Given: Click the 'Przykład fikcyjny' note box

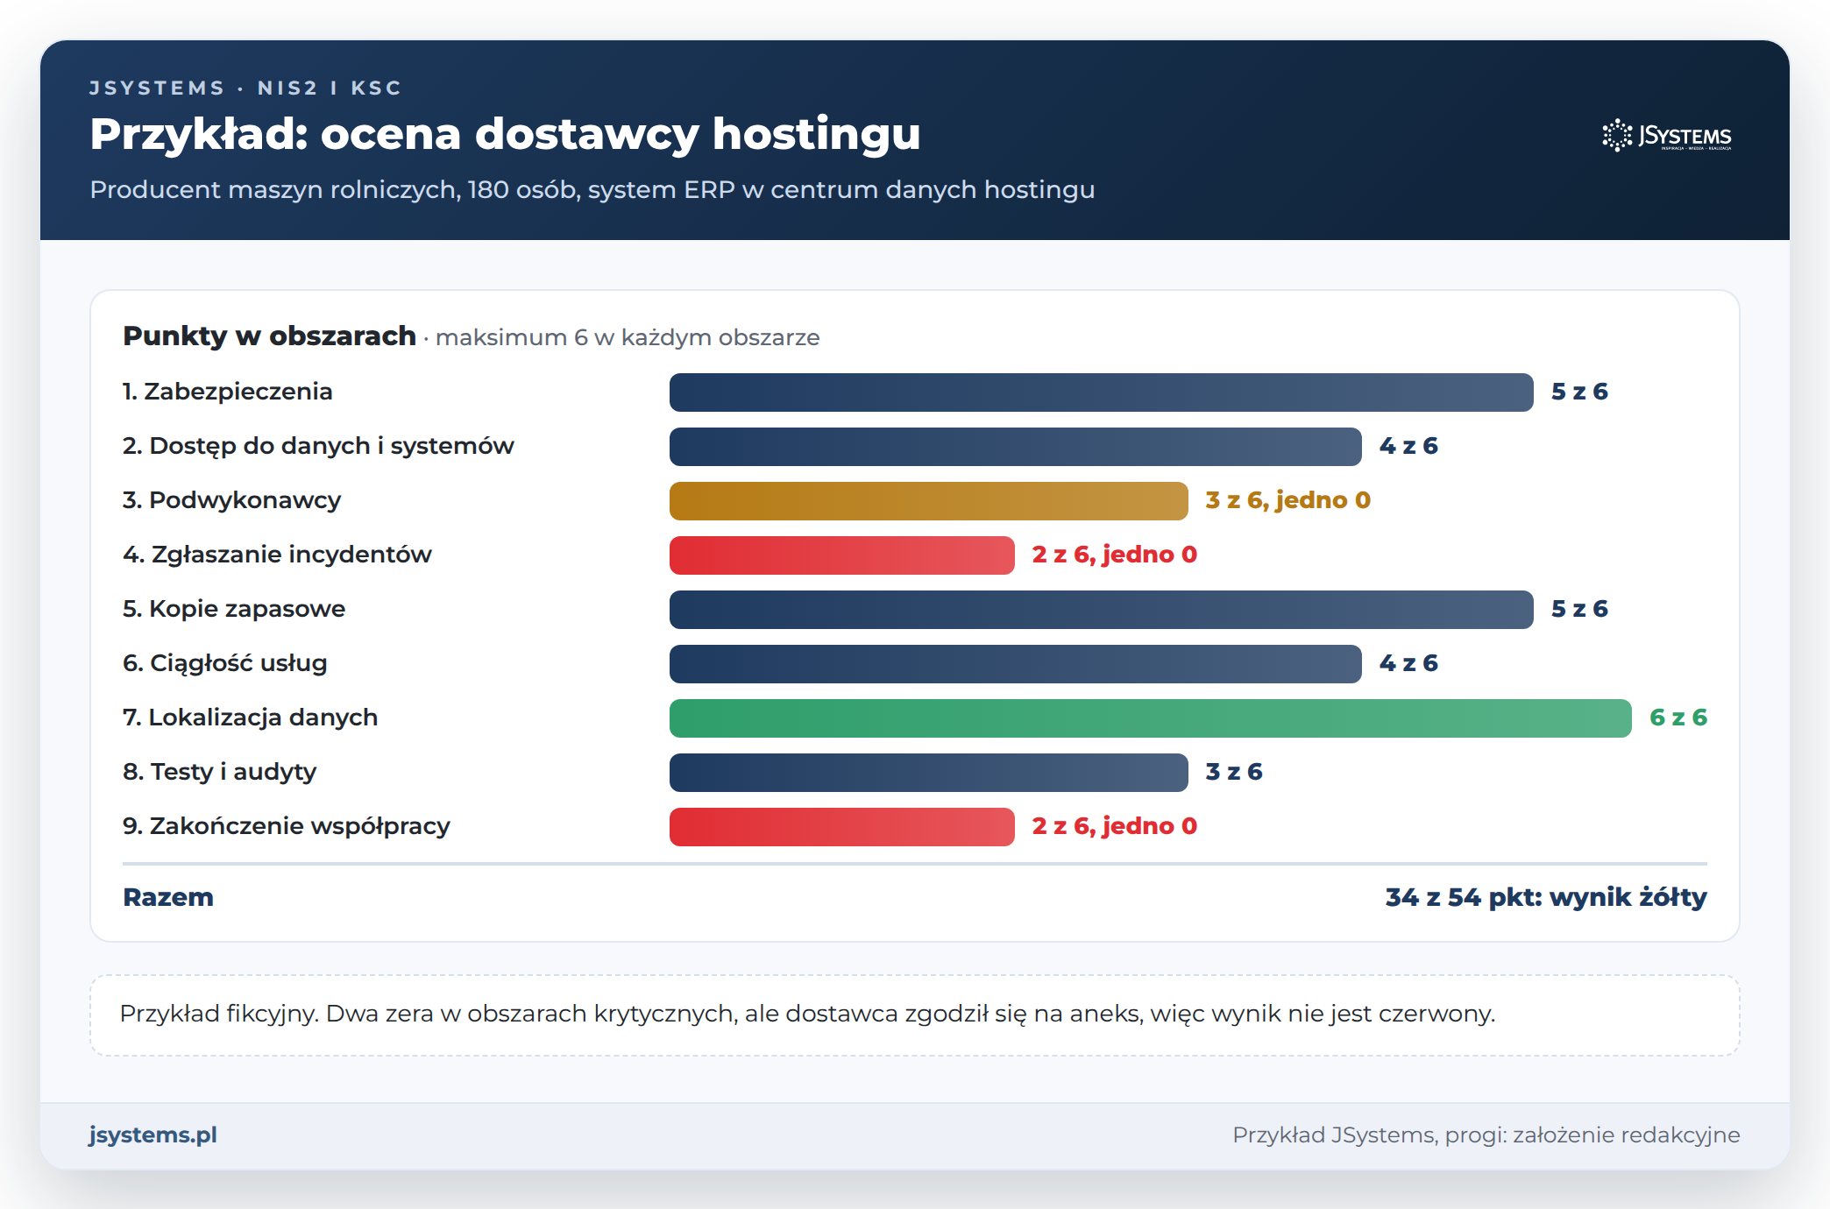Looking at the screenshot, I should [915, 1015].
